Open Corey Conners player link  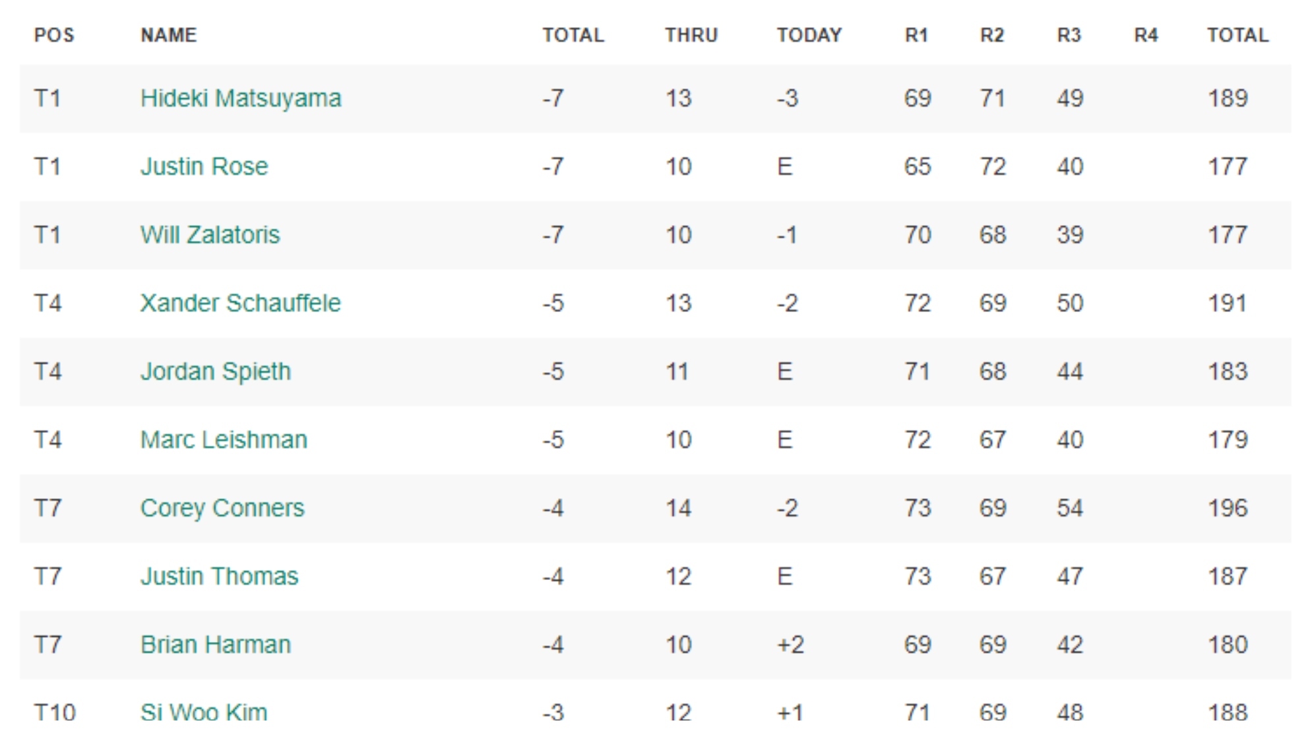222,508
